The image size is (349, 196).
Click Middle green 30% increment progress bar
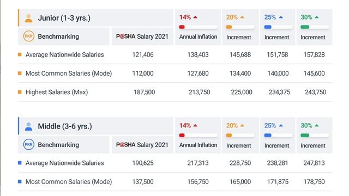coord(315,136)
